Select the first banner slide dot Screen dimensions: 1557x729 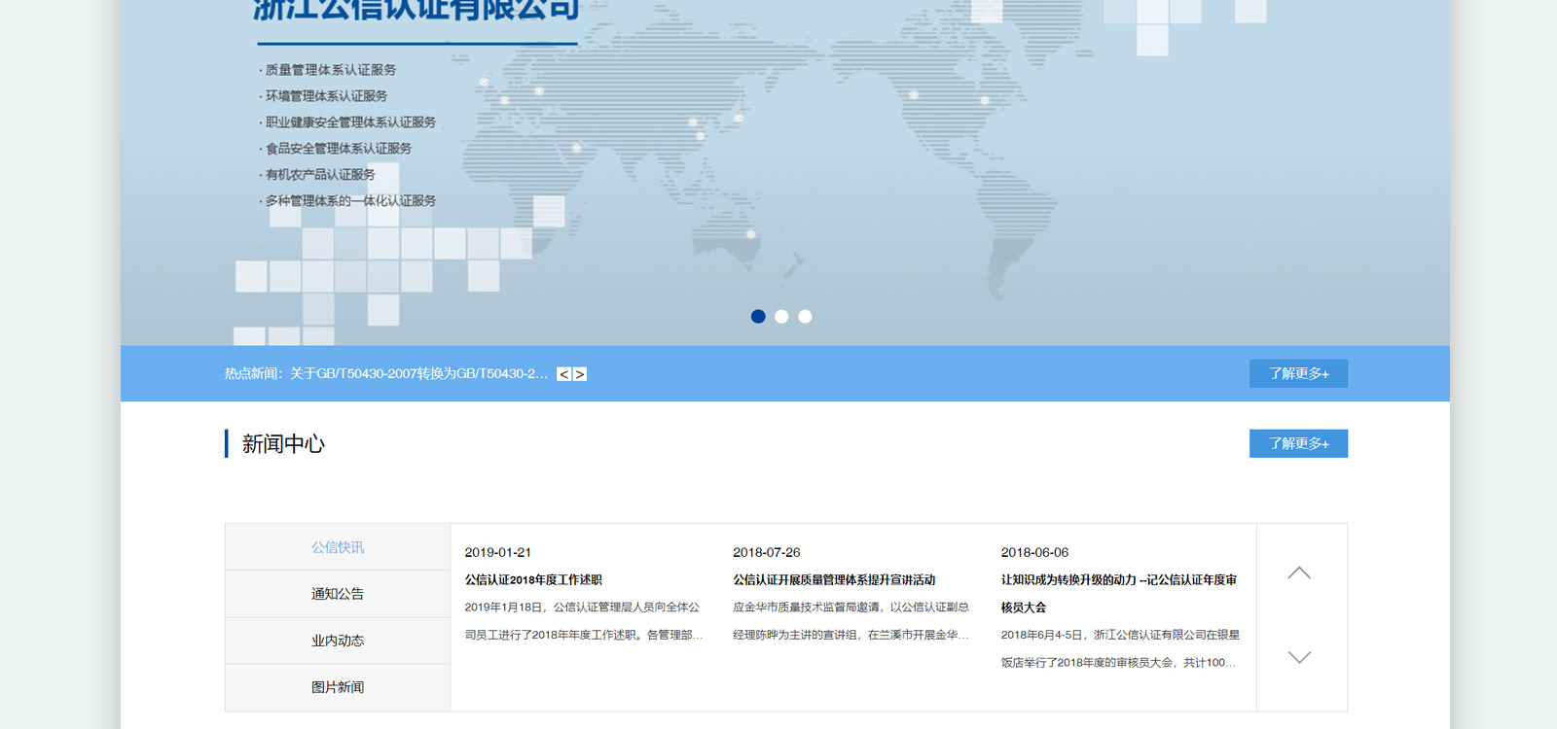758,316
